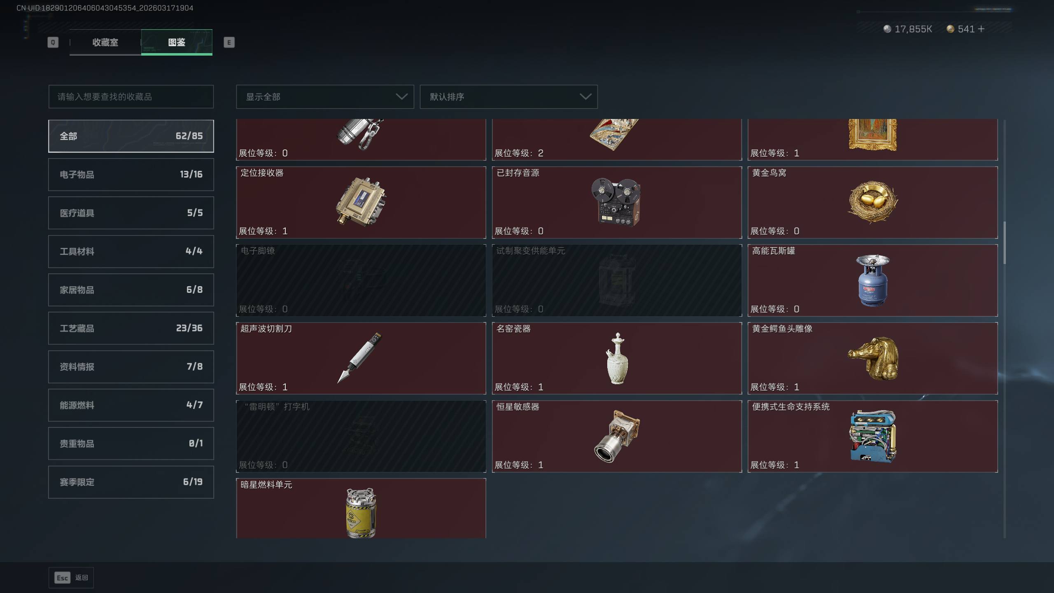Show the 工艺藏品 category list

tap(131, 328)
